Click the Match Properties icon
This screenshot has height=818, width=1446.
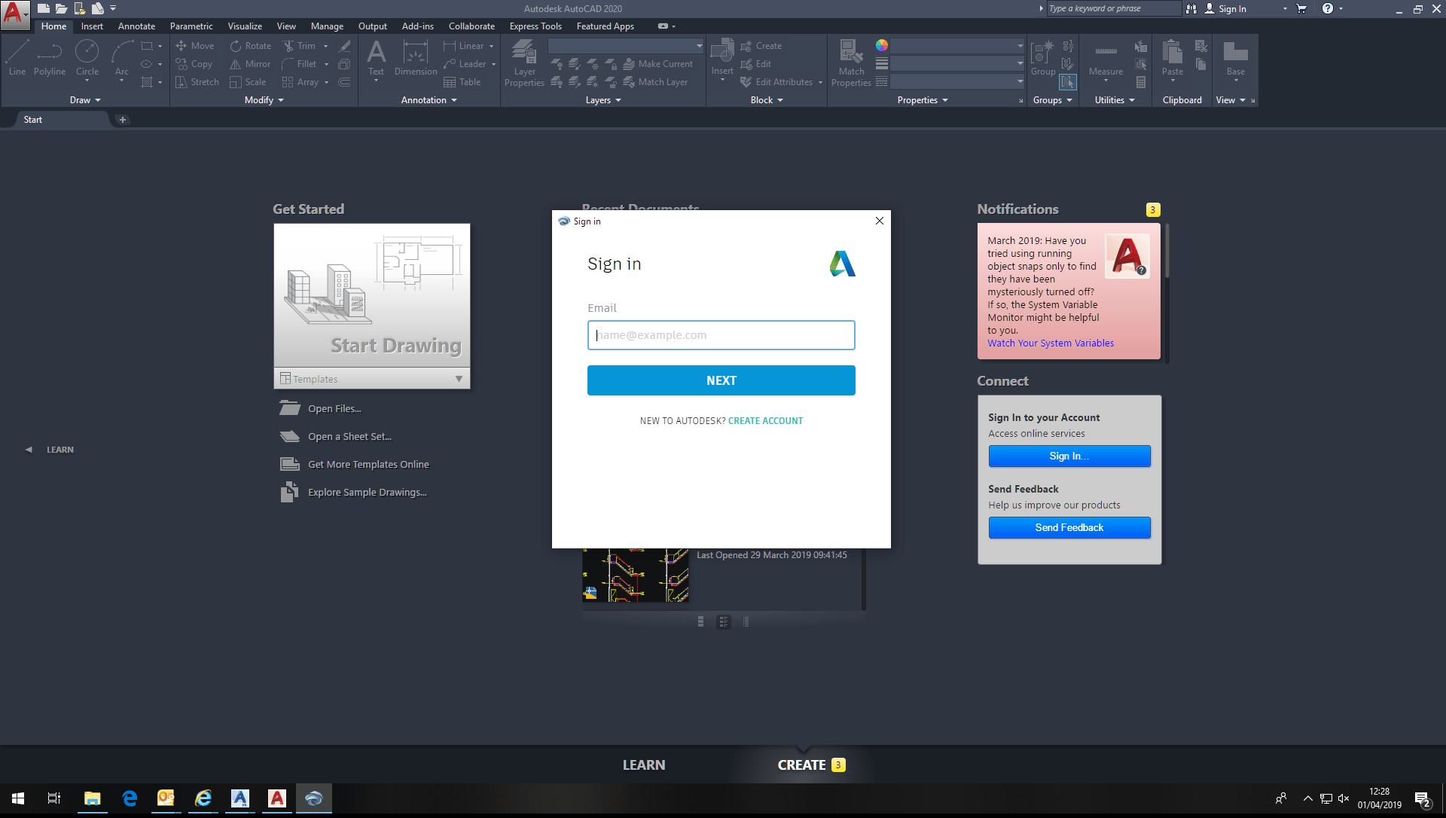click(x=851, y=54)
